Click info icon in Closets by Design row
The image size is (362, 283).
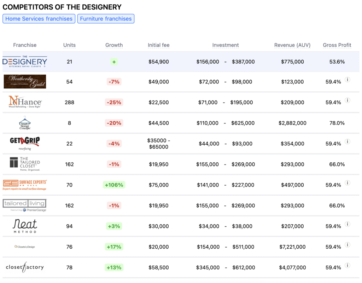coord(348,245)
